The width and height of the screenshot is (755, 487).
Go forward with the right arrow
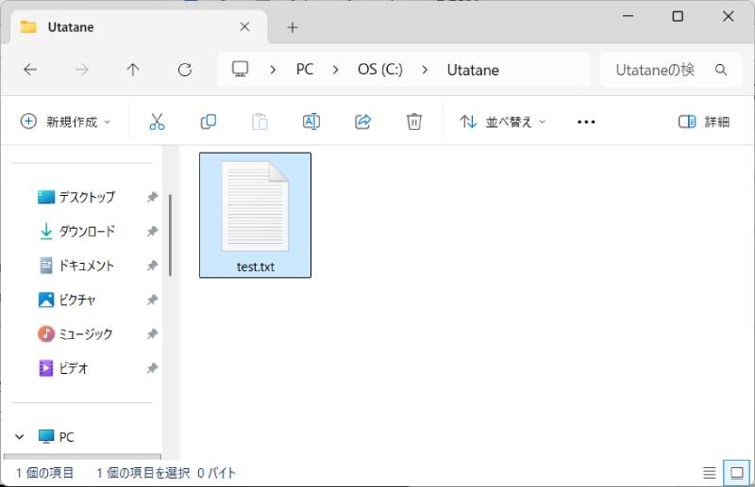click(82, 70)
